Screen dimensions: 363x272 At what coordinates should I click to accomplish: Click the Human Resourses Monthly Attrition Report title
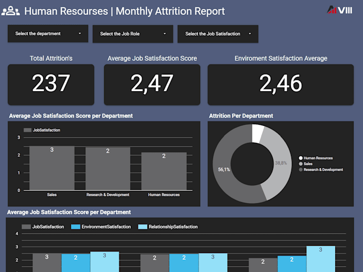tap(124, 11)
